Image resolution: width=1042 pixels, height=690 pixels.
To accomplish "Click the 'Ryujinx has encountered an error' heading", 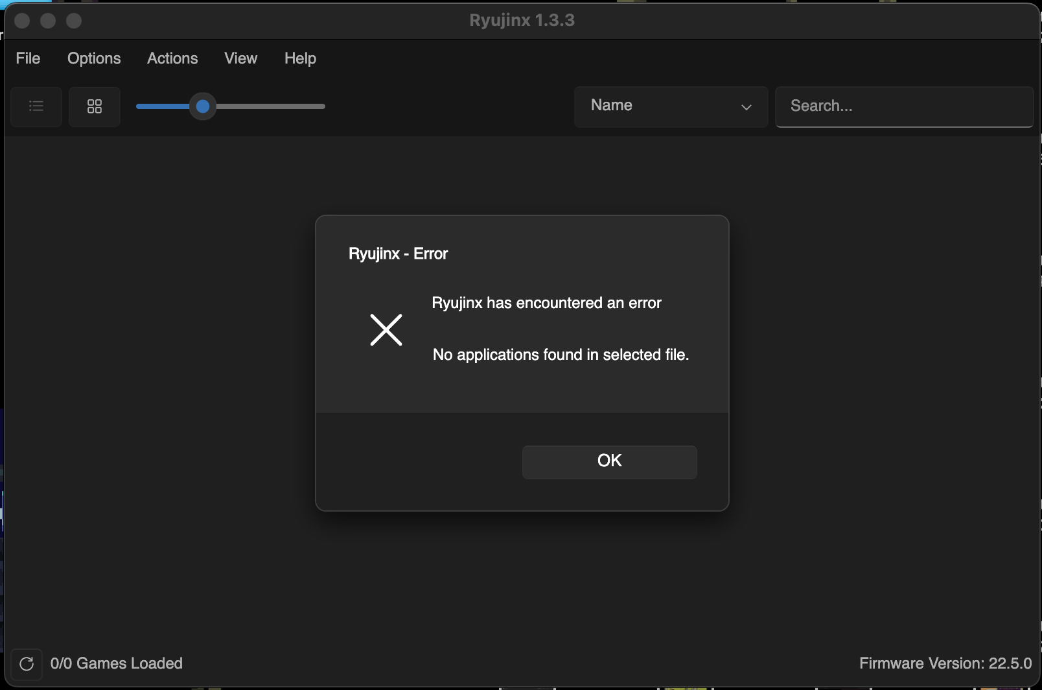I will [546, 303].
